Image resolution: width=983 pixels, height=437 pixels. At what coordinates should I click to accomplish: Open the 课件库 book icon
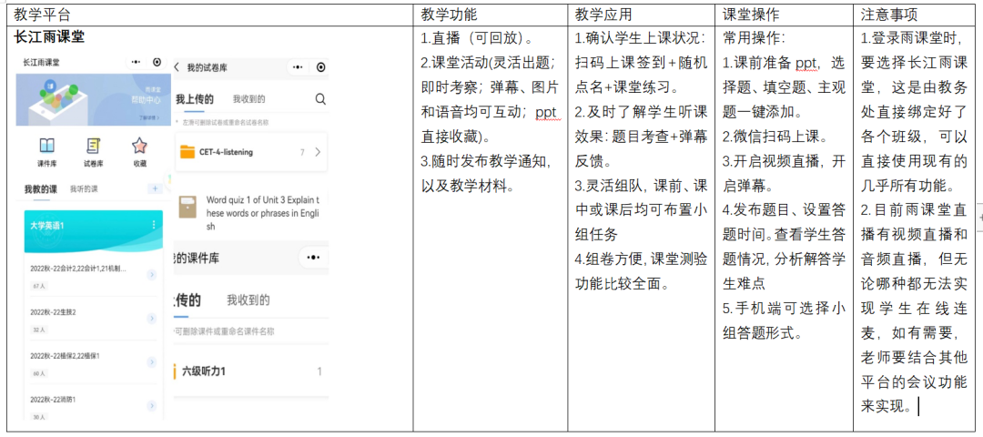point(47,146)
